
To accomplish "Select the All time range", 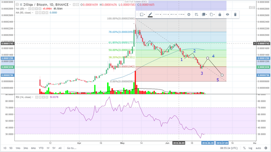I will click(x=60, y=148).
